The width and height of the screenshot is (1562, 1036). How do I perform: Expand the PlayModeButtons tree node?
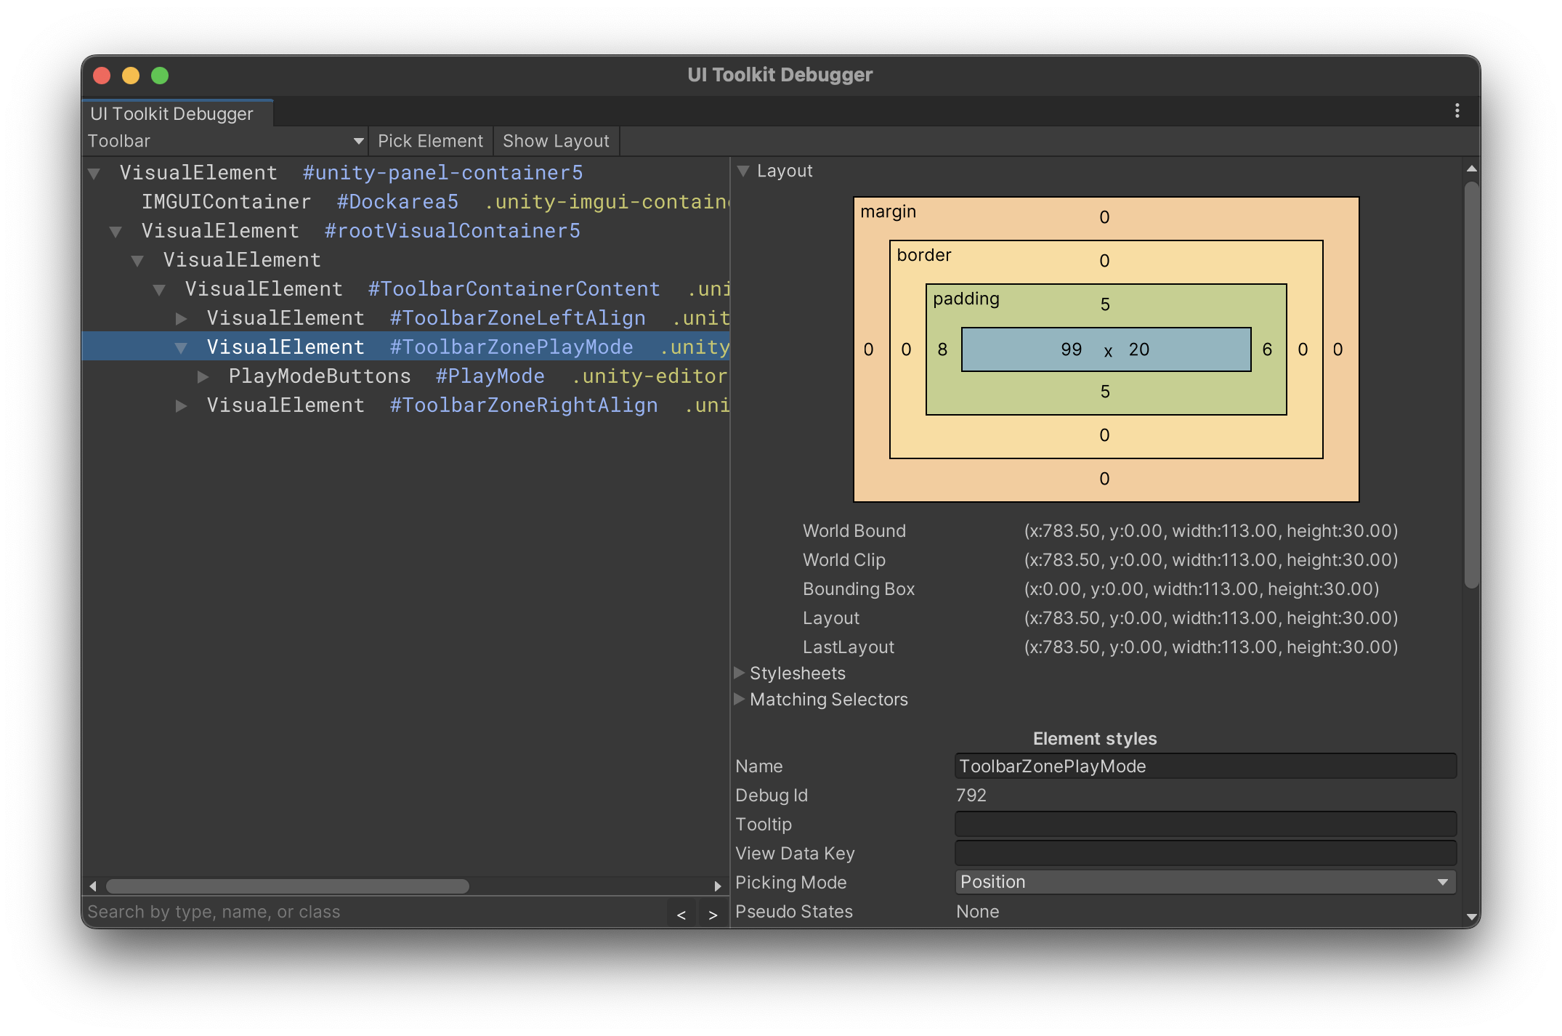tap(203, 376)
